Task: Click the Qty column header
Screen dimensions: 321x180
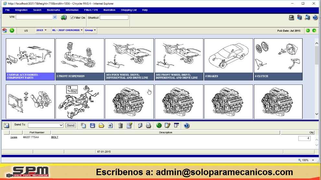Action: (298, 133)
